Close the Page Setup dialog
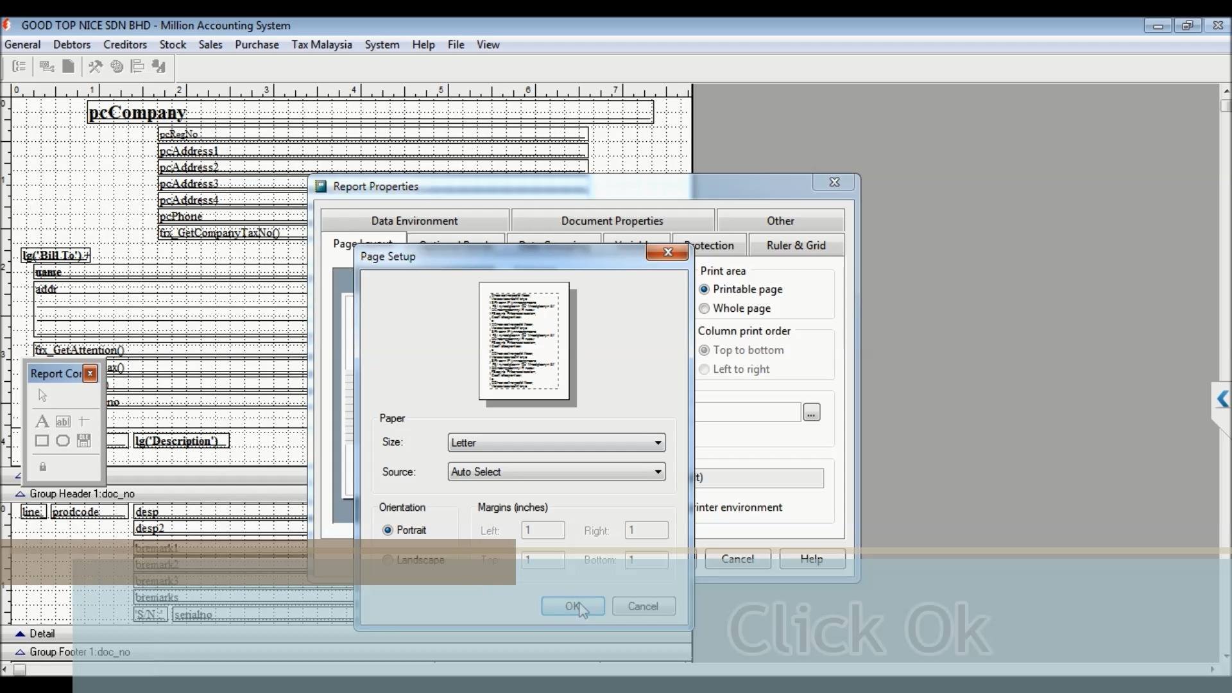Screen dimensions: 1232x693 [667, 252]
